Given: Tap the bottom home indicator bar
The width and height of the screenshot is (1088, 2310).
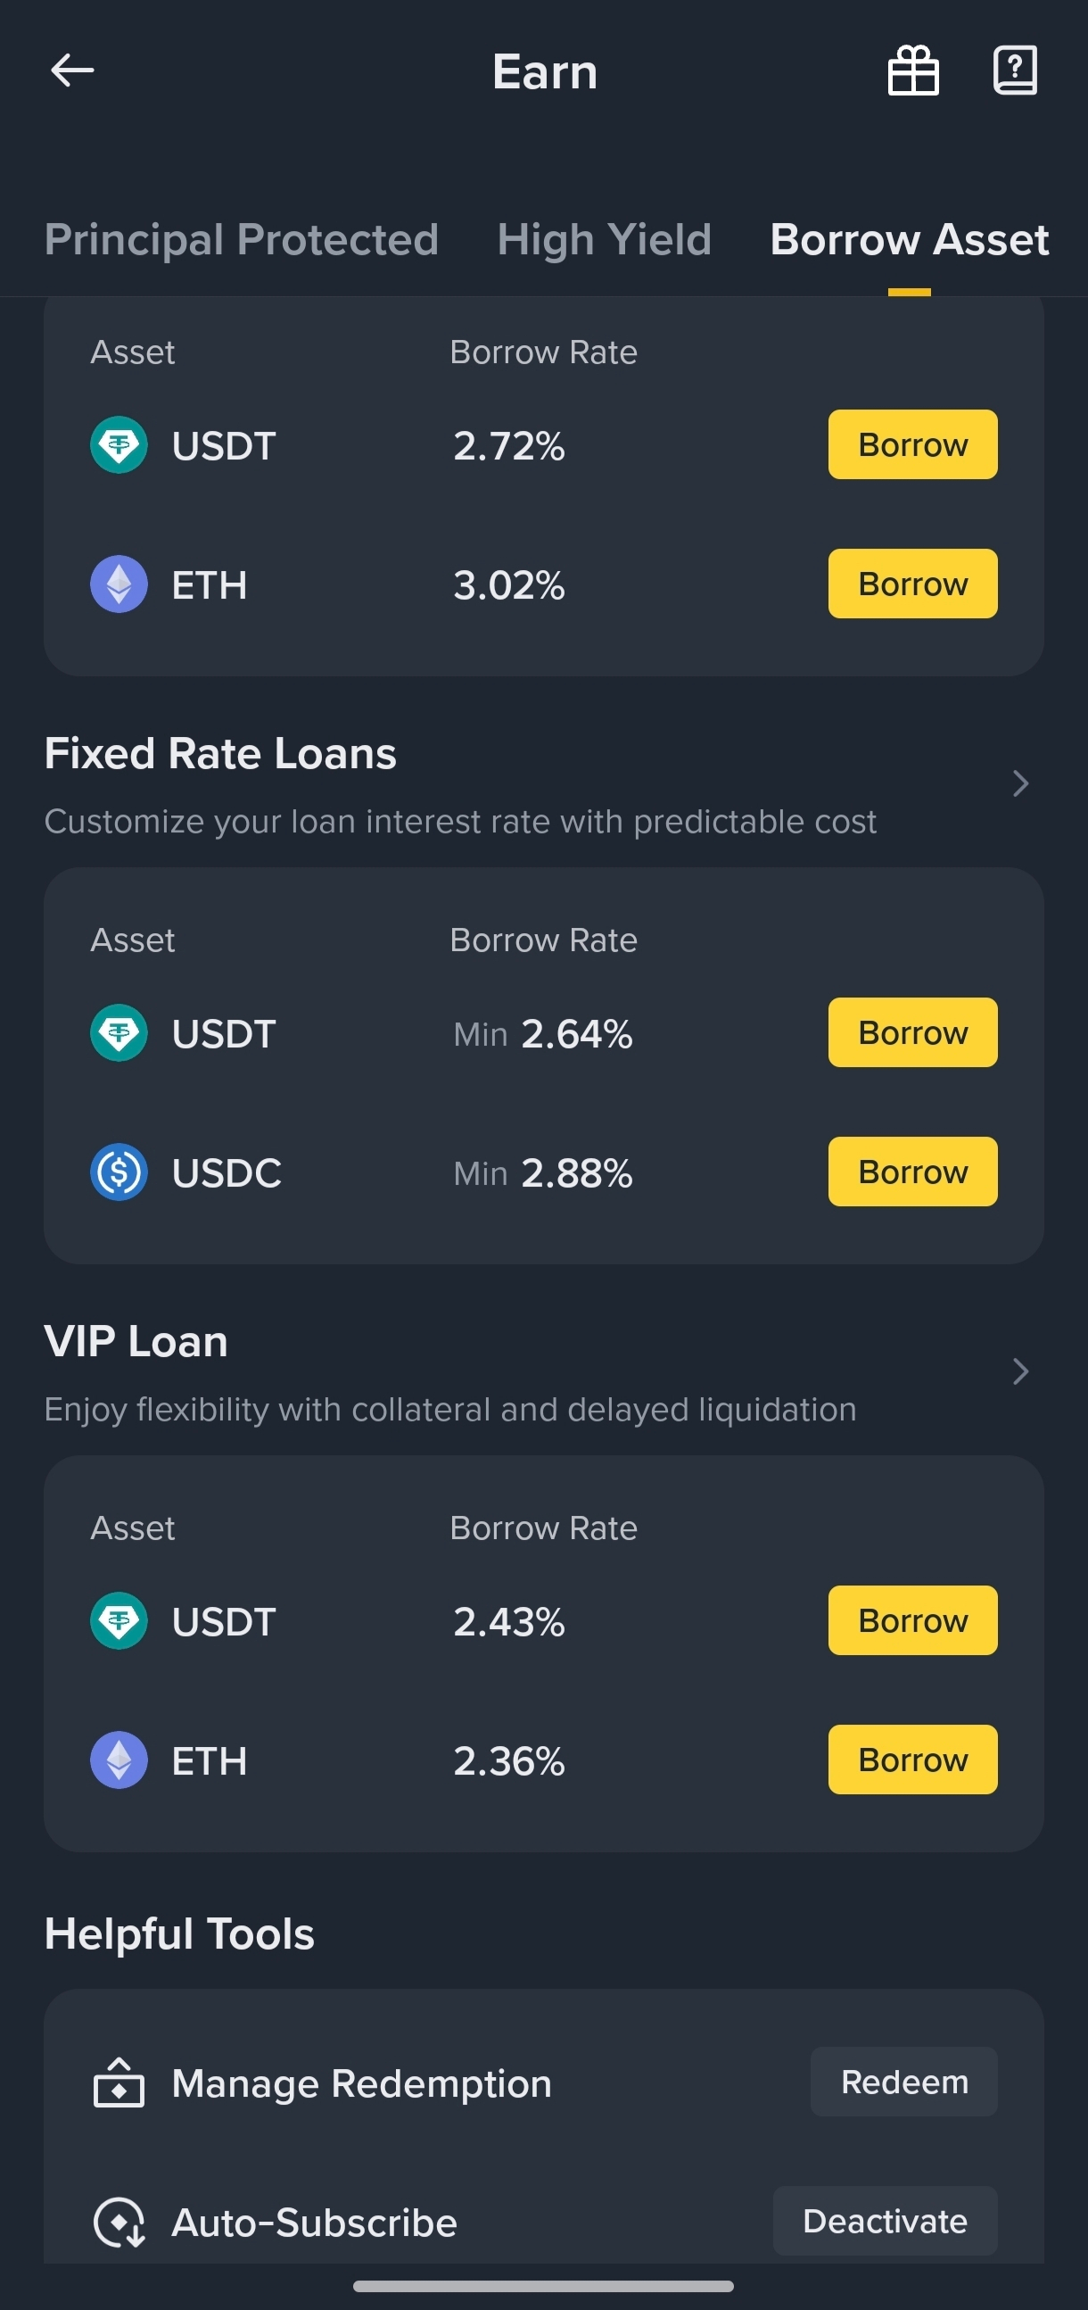Looking at the screenshot, I should pos(543,2286).
